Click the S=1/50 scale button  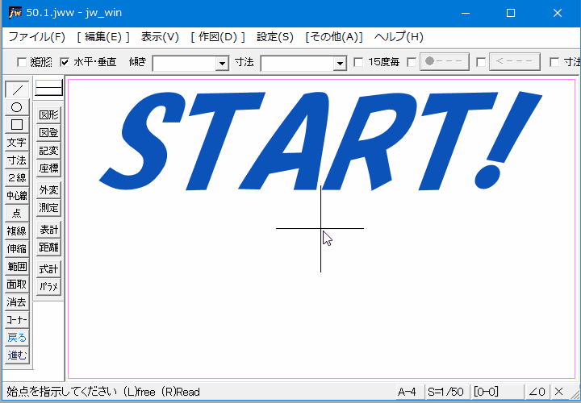(447, 392)
